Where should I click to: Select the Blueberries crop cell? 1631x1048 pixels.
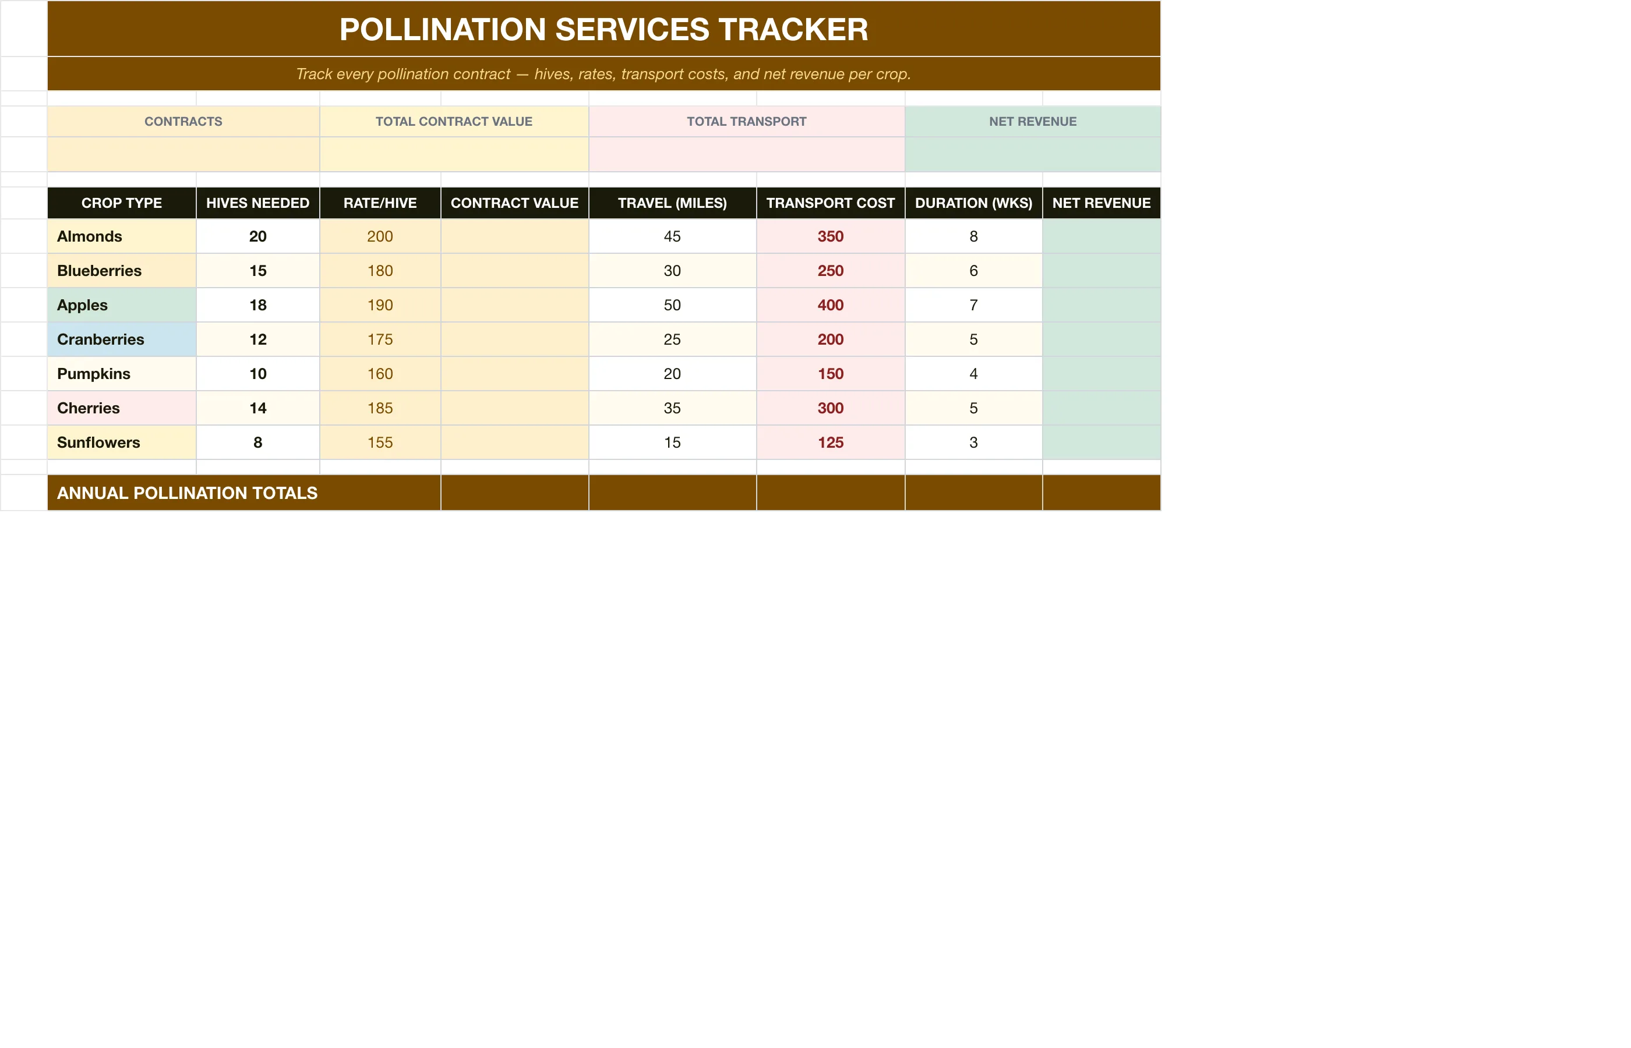point(122,271)
